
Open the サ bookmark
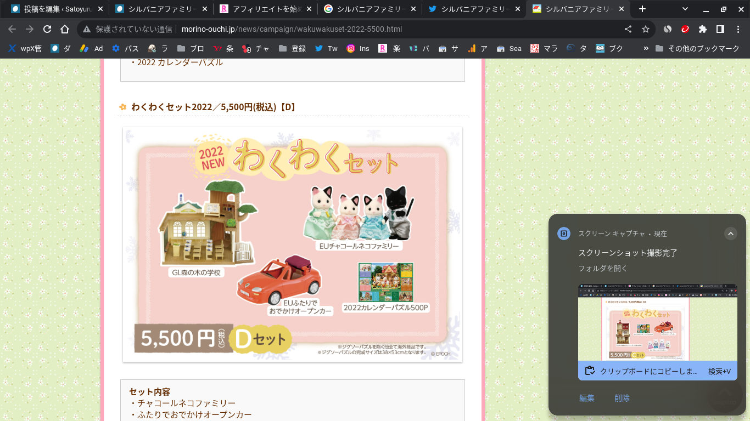coord(449,48)
